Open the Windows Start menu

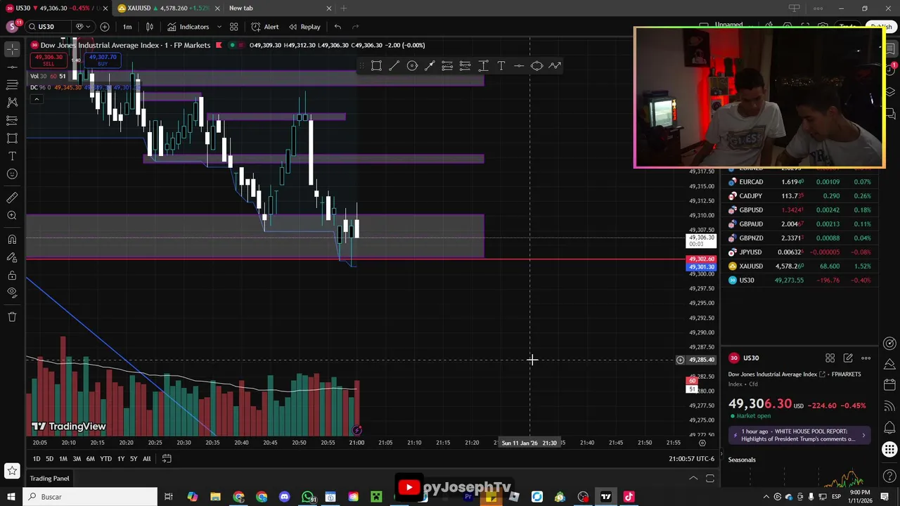[x=11, y=497]
